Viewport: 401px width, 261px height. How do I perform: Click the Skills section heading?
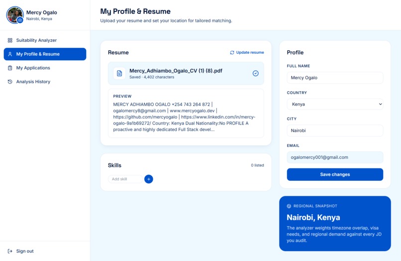coord(114,165)
